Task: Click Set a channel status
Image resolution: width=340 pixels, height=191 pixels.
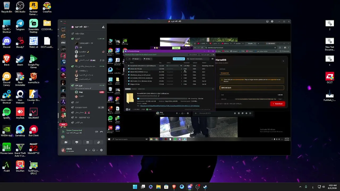Action: 83,89
